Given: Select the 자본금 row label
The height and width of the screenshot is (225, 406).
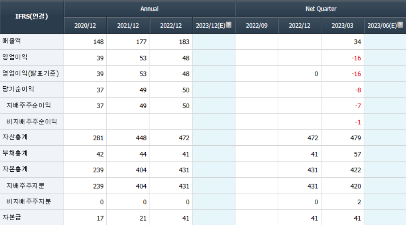Looking at the screenshot, I should click(x=12, y=217).
